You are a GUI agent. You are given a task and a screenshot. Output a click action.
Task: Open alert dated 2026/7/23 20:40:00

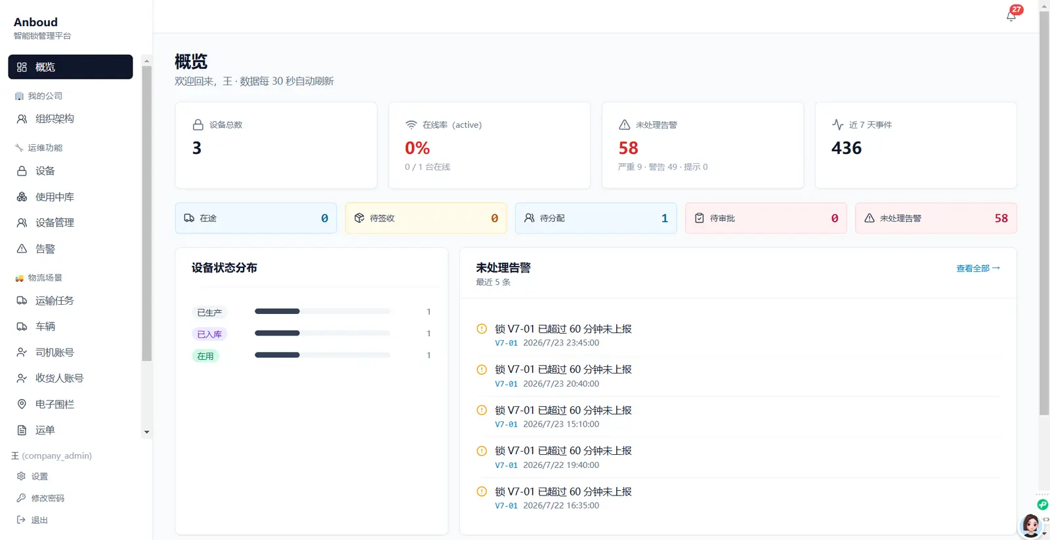coord(738,376)
